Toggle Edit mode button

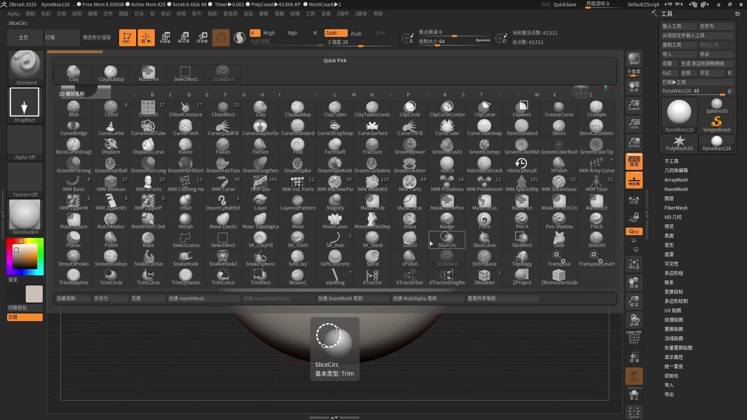pyautogui.click(x=127, y=38)
